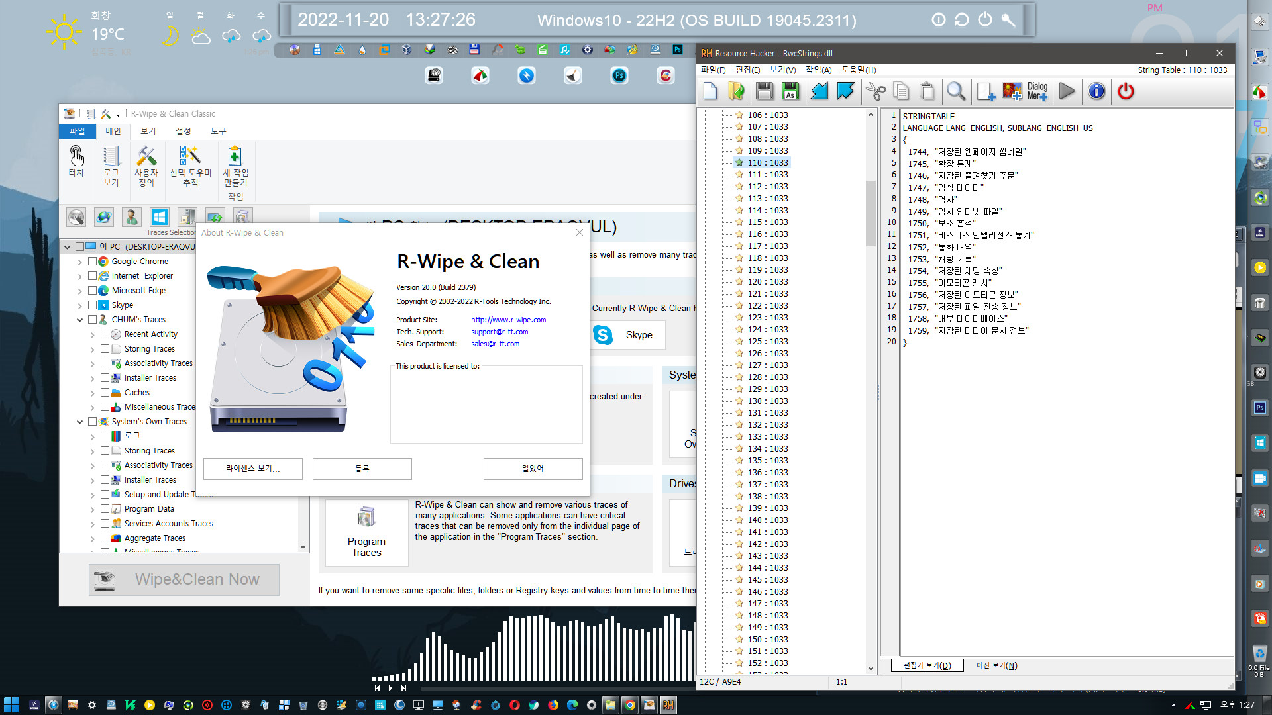Select the user traces icon in R-Wipe
The height and width of the screenshot is (715, 1272).
pyautogui.click(x=131, y=216)
